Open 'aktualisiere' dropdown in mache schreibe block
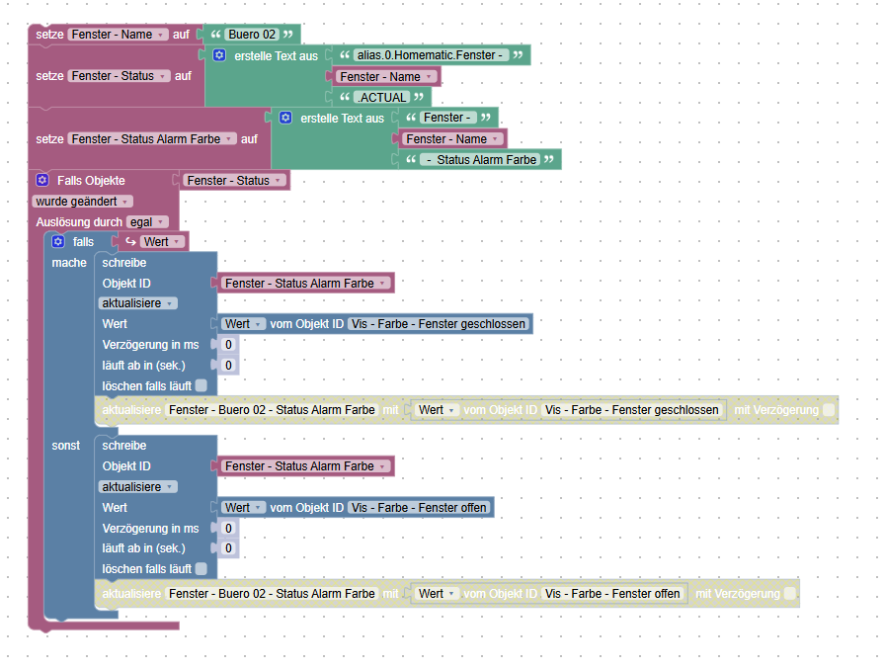 coord(137,303)
